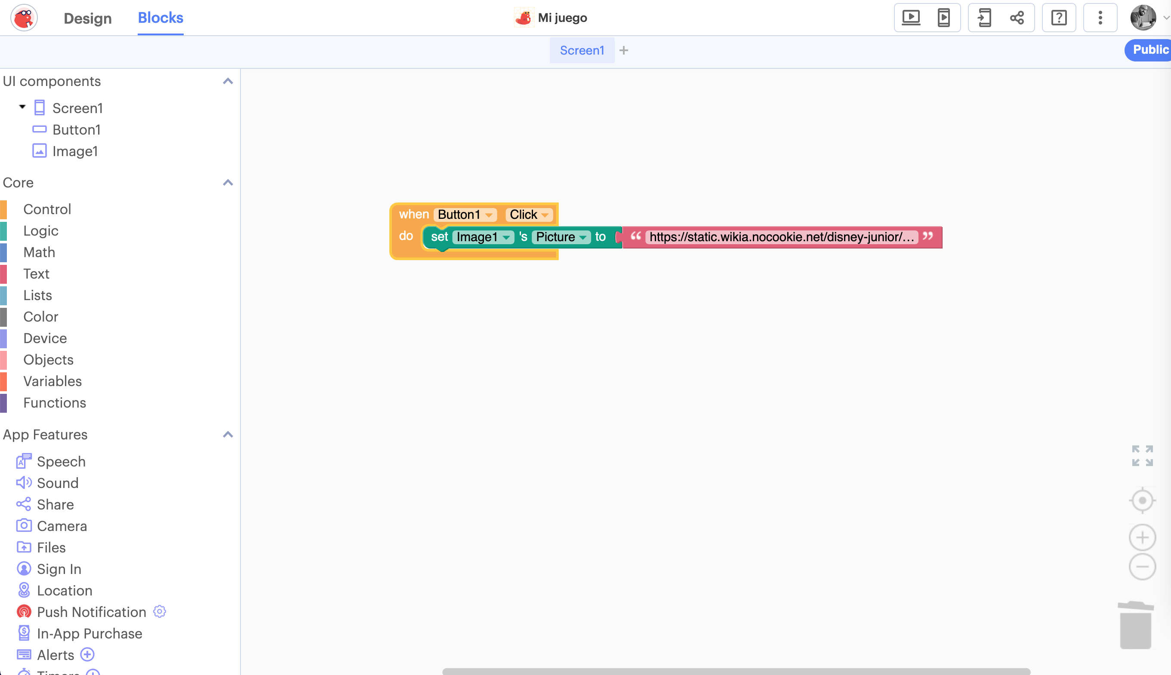1171x675 pixels.
Task: Open the help question mark icon
Action: 1059,18
